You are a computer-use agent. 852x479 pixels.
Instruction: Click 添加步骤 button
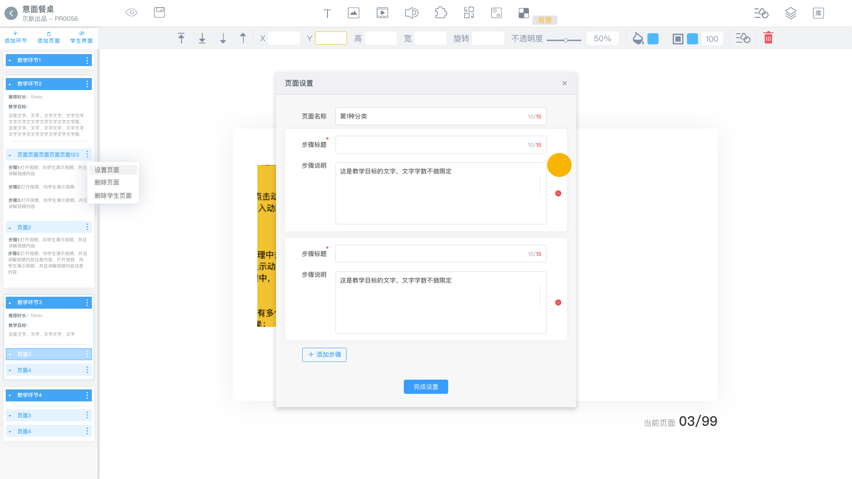pyautogui.click(x=324, y=355)
